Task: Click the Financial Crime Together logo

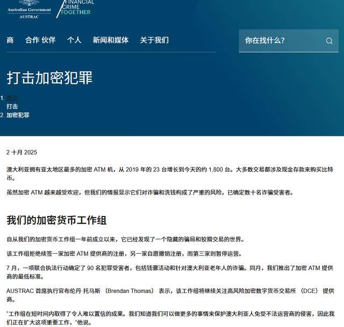Action: click(77, 8)
